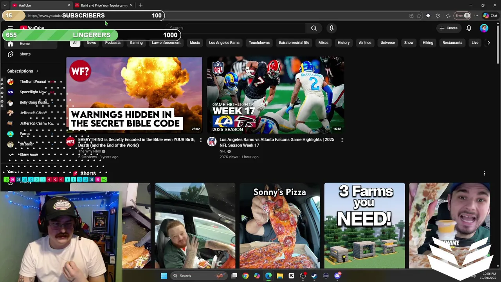
Task: Open Sonny's Pizza short
Action: [x=280, y=226]
